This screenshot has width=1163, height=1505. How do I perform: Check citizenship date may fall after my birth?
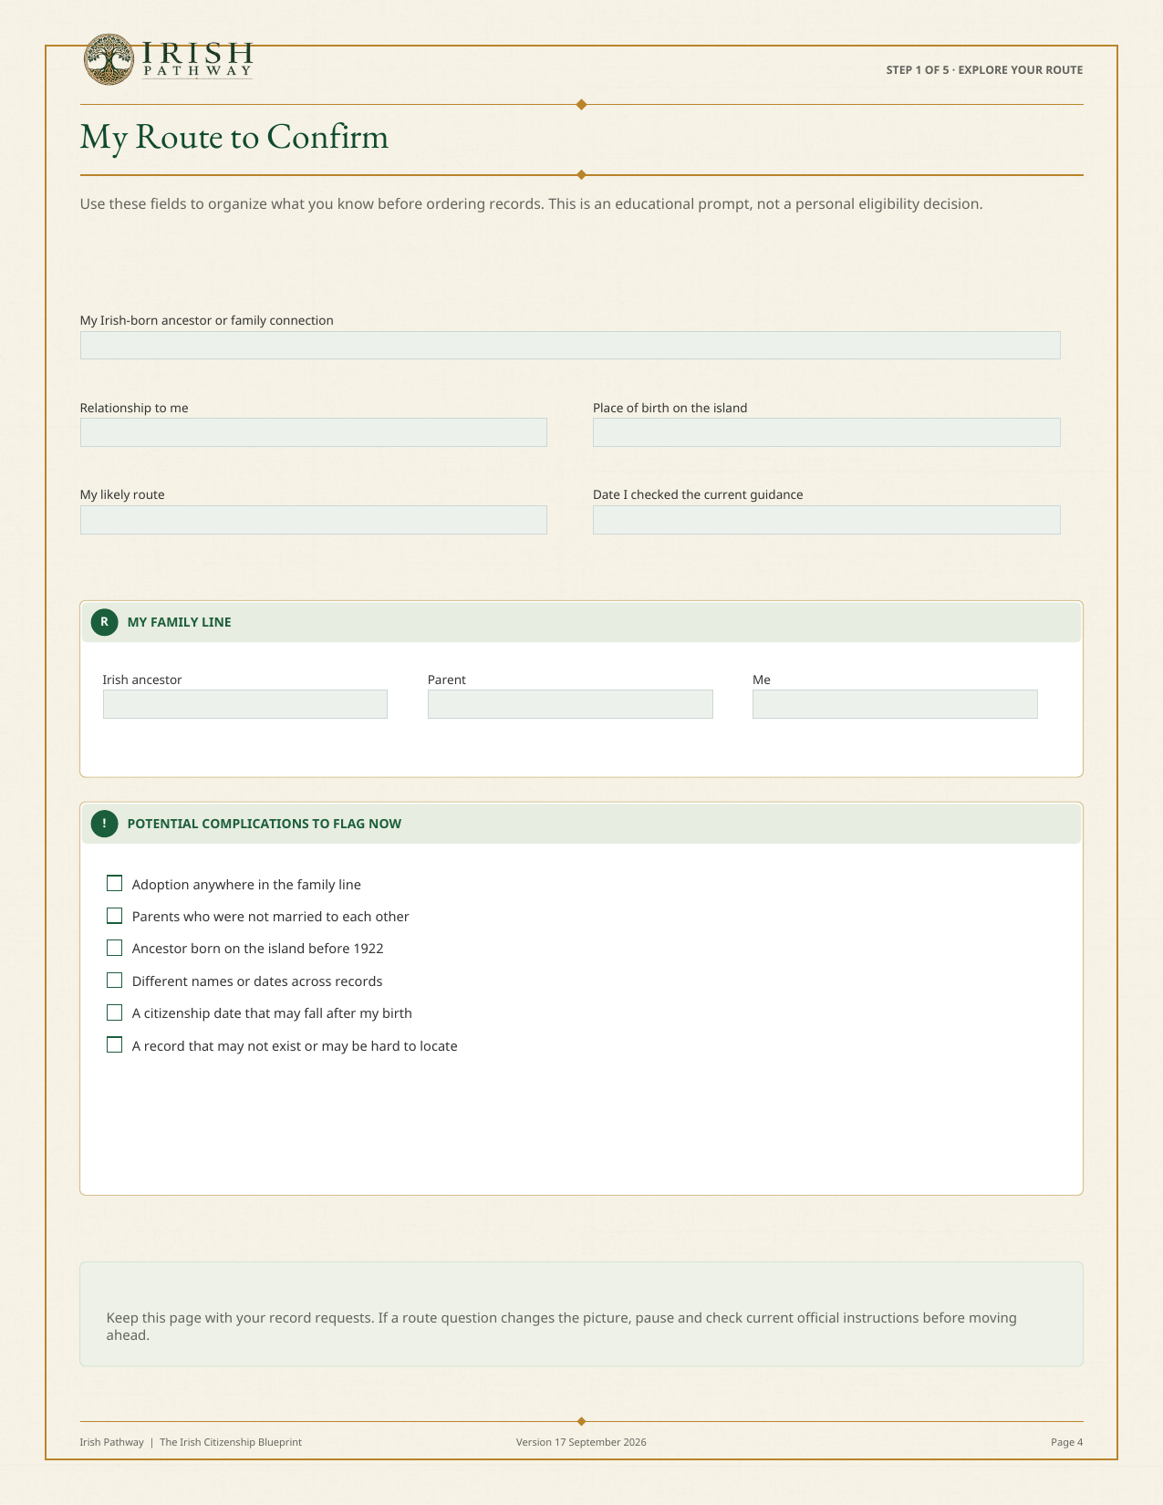[x=114, y=1012]
